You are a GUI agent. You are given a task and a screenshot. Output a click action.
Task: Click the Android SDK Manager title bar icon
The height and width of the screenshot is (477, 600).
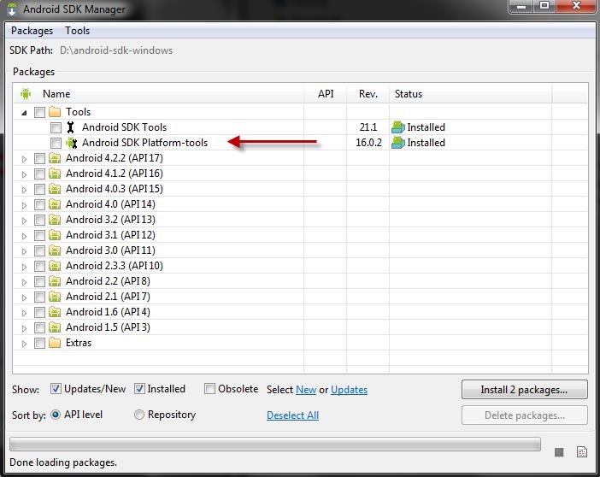(12, 9)
